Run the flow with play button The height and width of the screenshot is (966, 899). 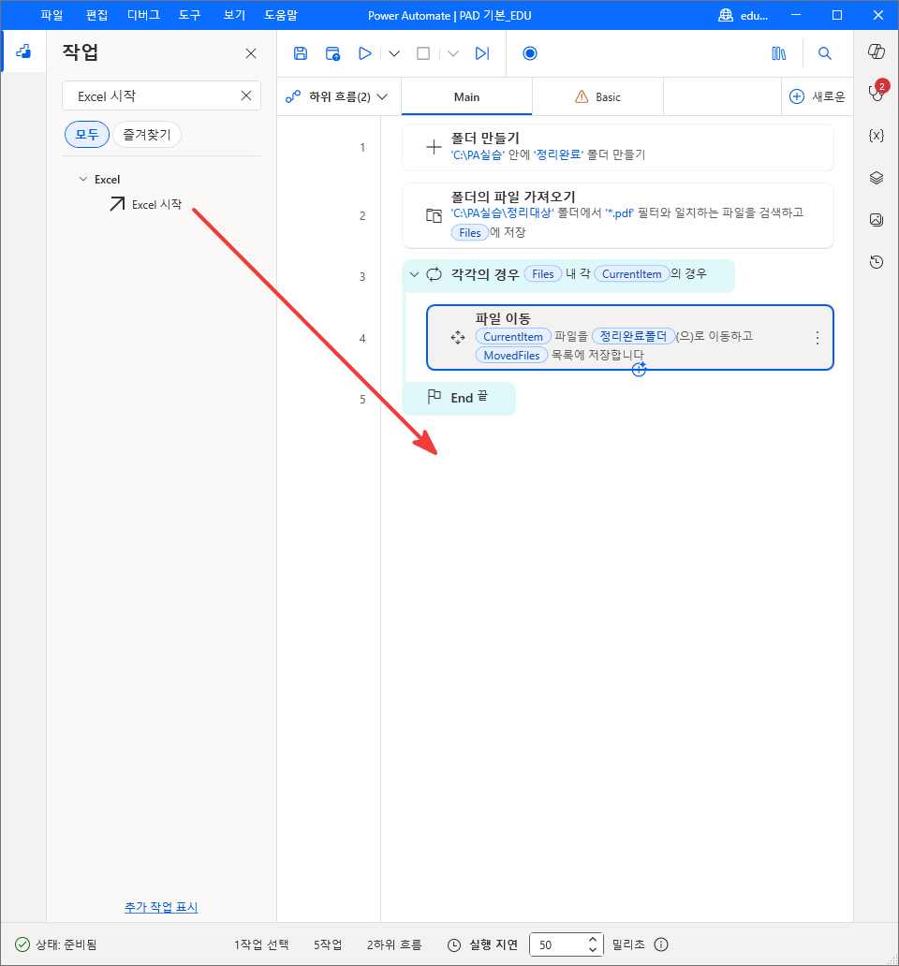[x=365, y=53]
